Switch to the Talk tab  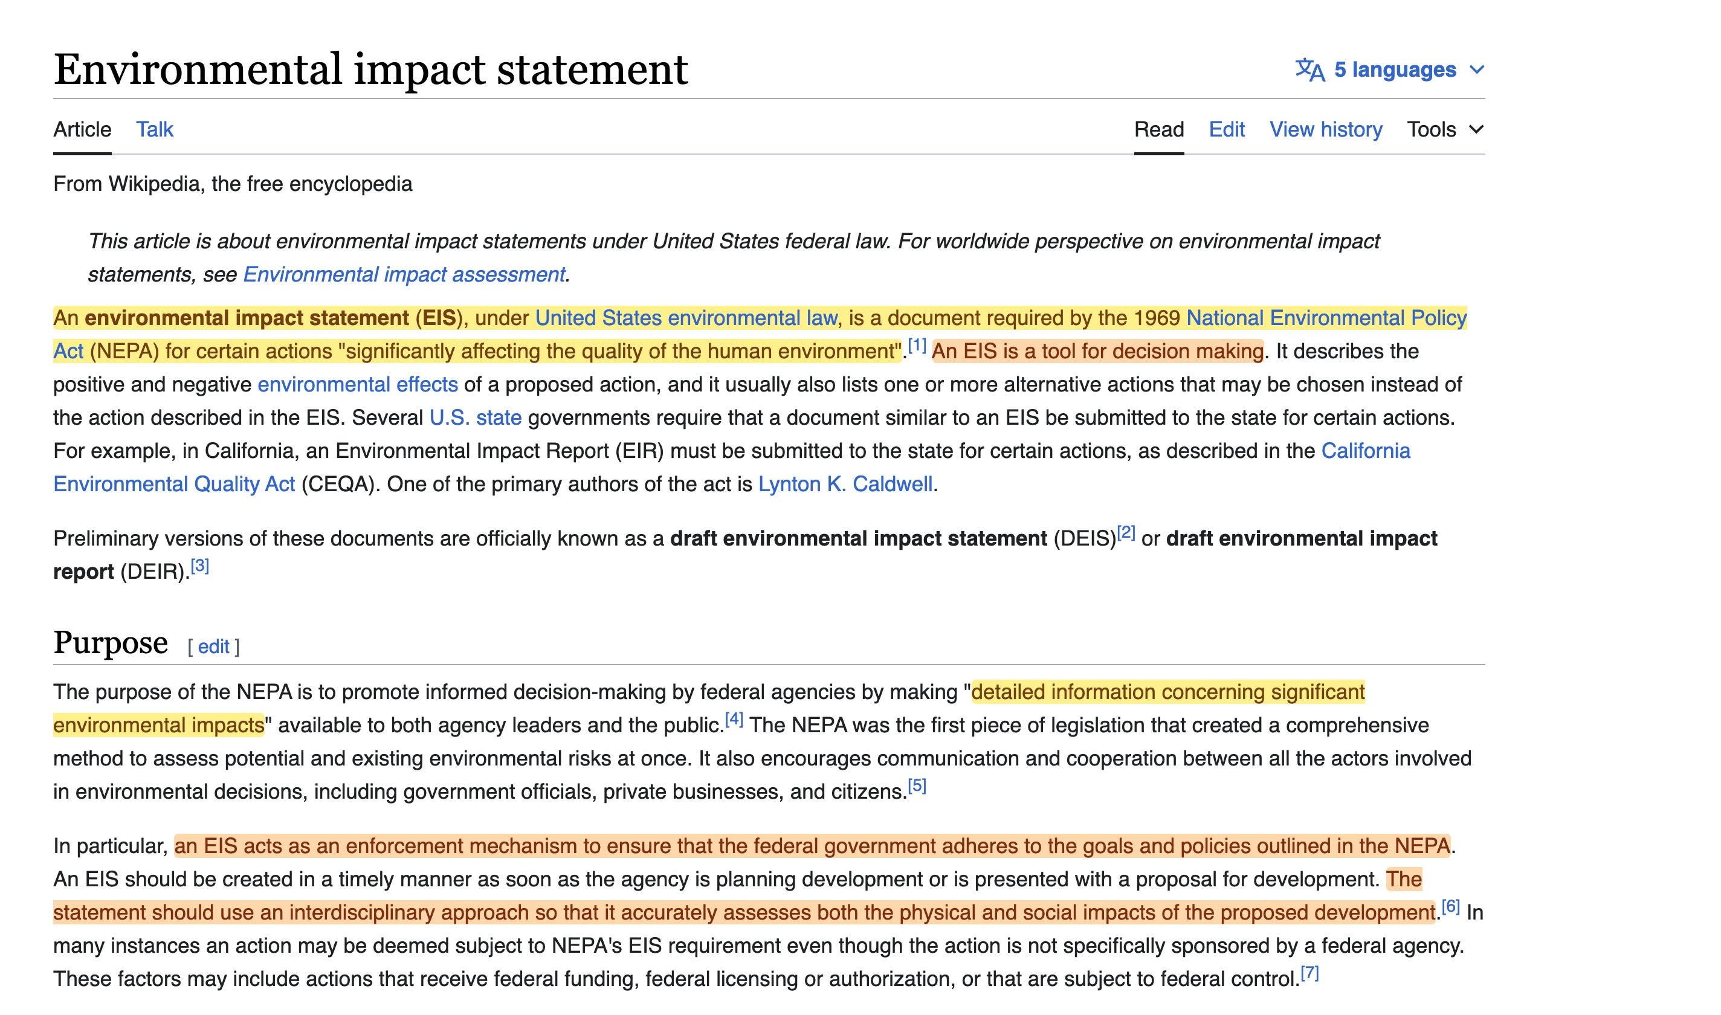(x=155, y=129)
